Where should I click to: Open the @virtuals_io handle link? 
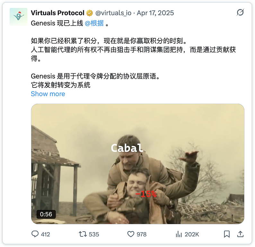pyautogui.click(x=113, y=13)
